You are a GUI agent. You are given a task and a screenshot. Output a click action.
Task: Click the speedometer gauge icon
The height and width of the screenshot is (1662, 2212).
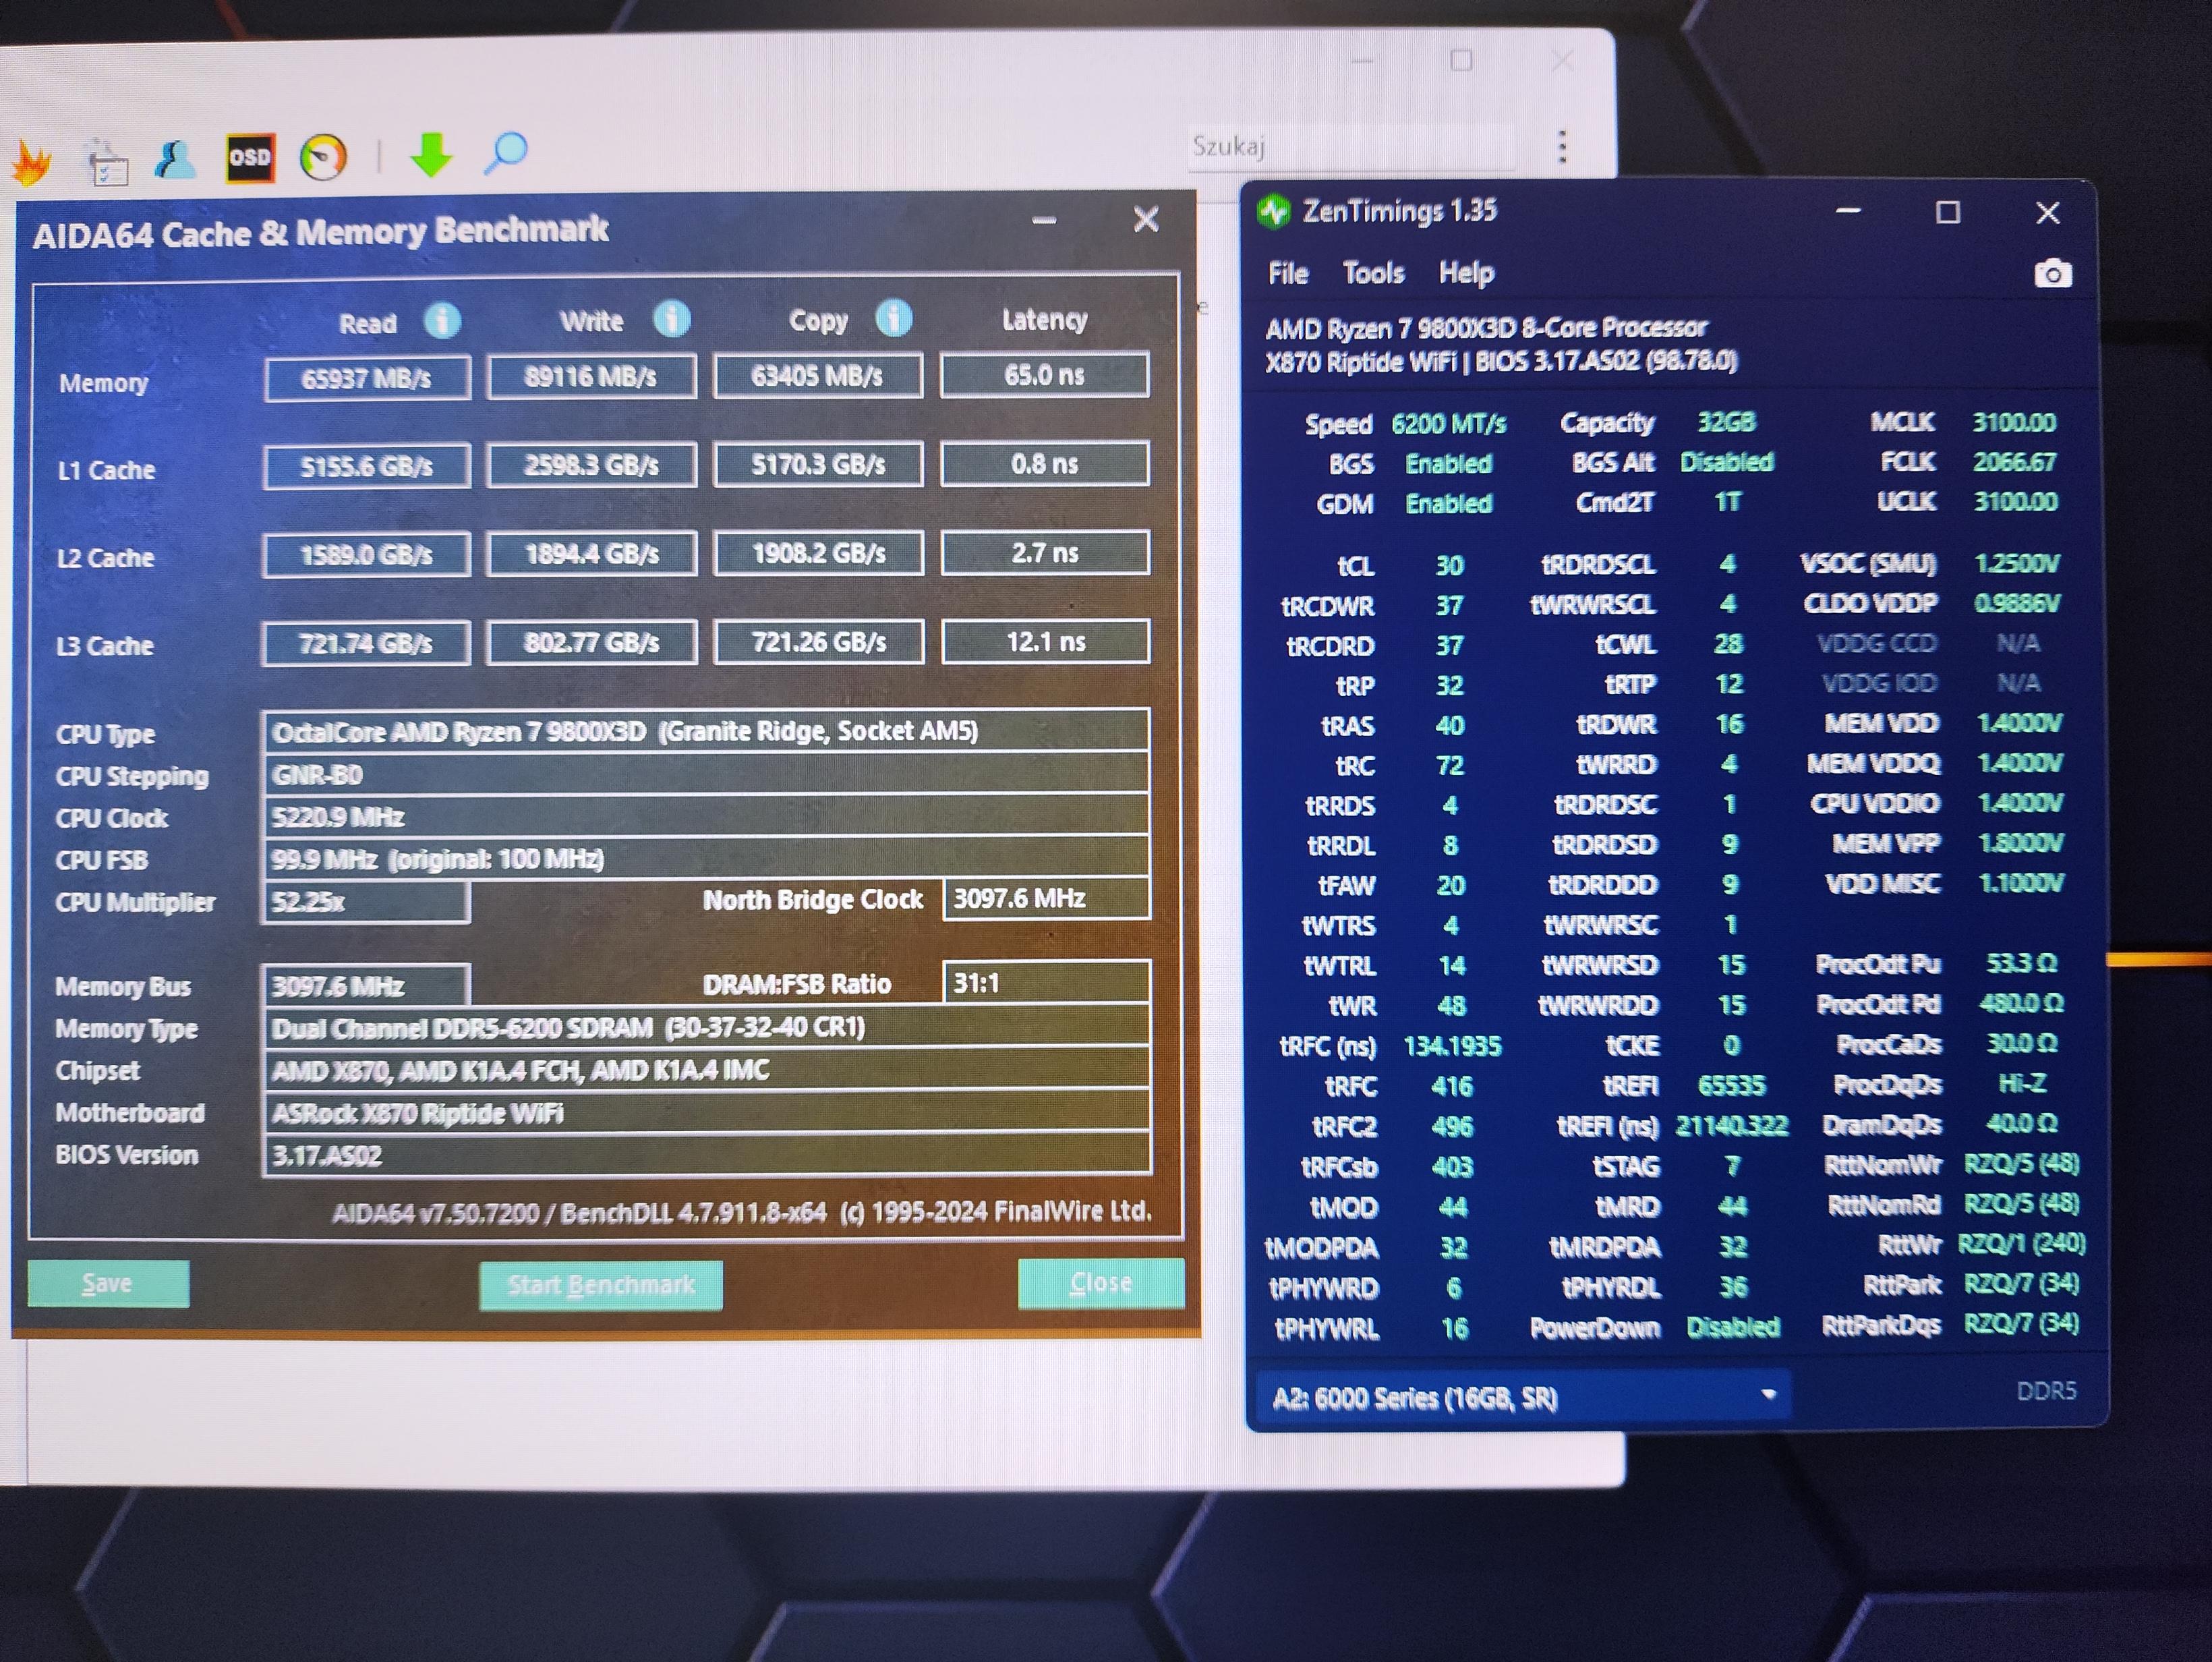pos(323,157)
